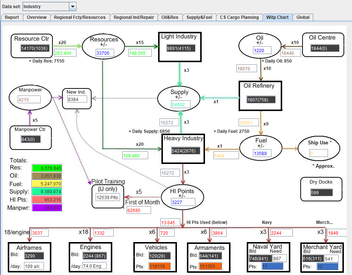Click the heavy industry input value 108.480
Viewport: 352px width, 275px height.
click(135, 155)
